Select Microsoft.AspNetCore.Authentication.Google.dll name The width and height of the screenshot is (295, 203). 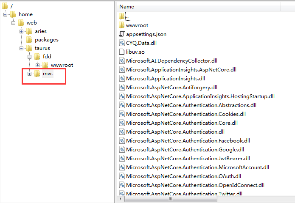[185, 150]
